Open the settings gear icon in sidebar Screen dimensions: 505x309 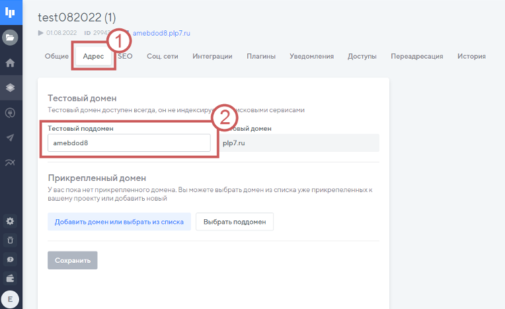11,221
